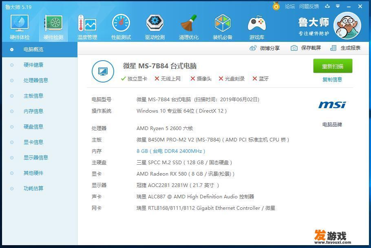Click the 鲁大师 avatar portrait
This screenshot has width=371, height=248.
[x=347, y=26]
